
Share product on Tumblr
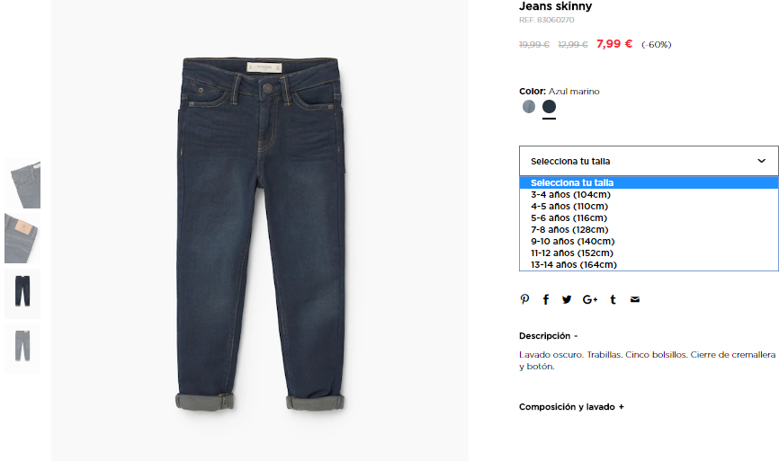(x=613, y=299)
